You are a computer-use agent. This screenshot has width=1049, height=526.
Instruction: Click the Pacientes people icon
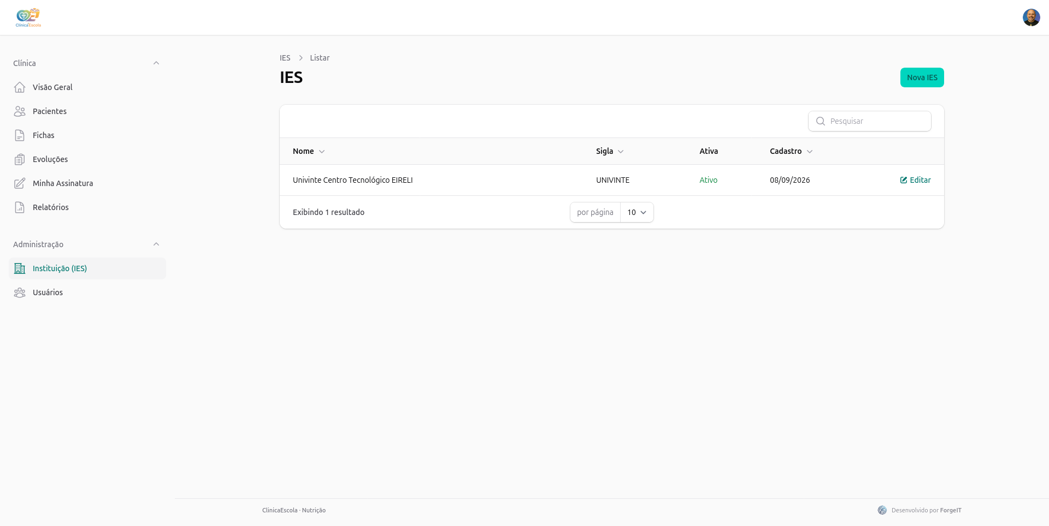(x=20, y=111)
